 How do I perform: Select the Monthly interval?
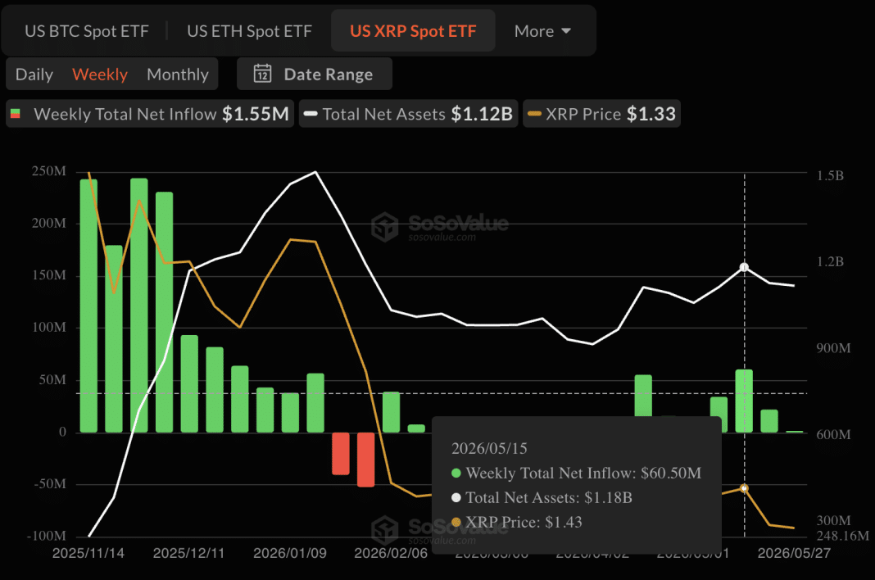(x=178, y=75)
